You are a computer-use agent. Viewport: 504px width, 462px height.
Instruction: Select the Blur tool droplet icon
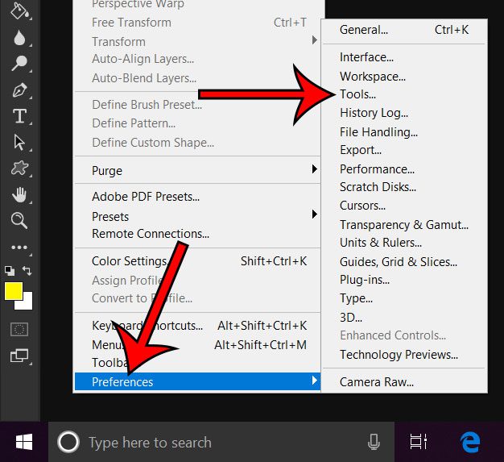point(19,38)
